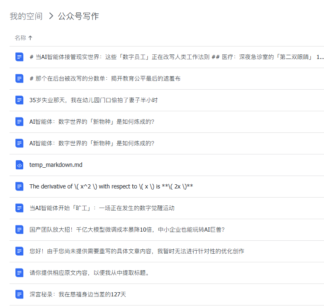This screenshot has width=324, height=308.
Task: Select the "35岁失业那天" document title
Action: [x=93, y=100]
